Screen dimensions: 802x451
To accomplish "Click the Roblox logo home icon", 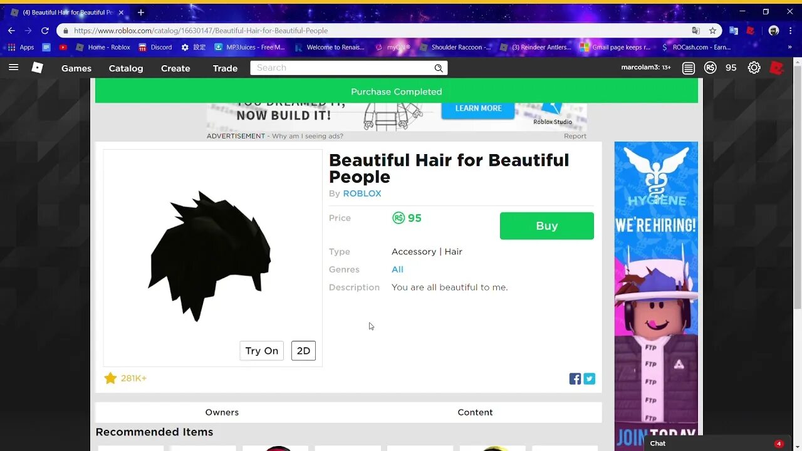I will click(x=38, y=68).
